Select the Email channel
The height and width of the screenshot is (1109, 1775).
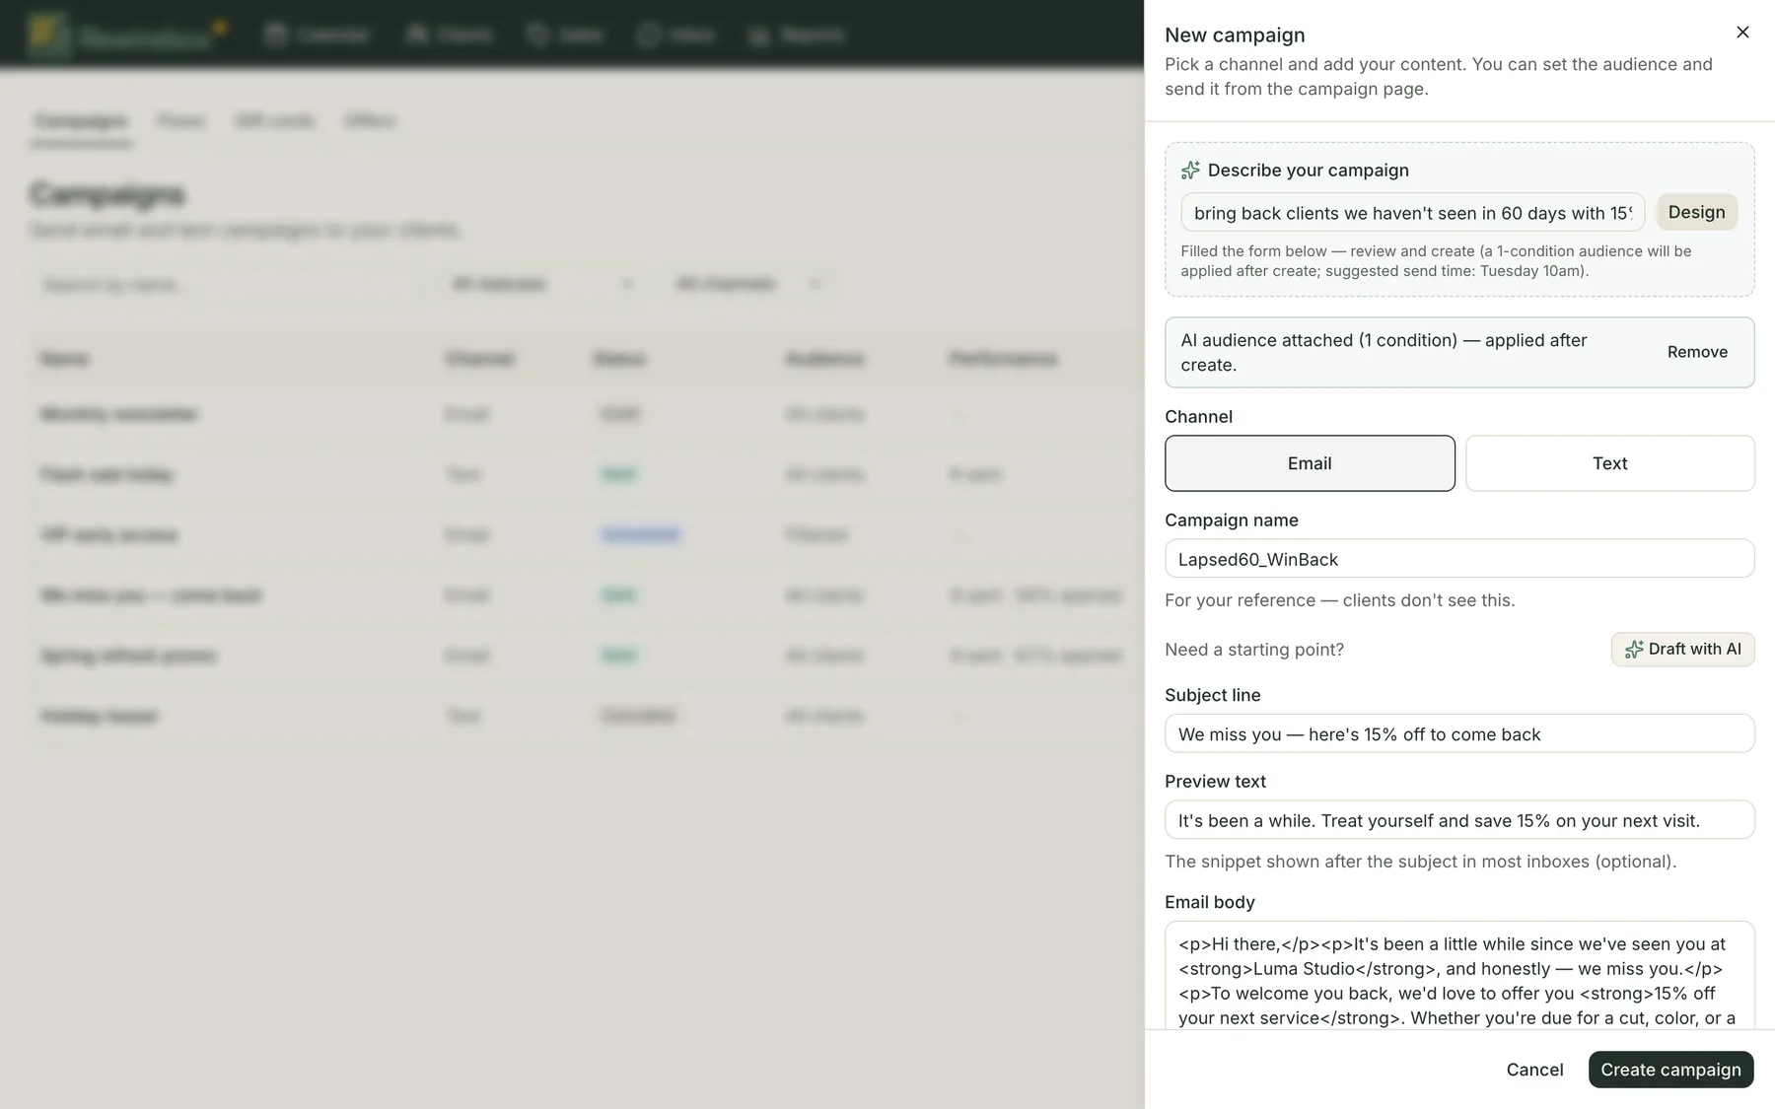tap(1310, 463)
